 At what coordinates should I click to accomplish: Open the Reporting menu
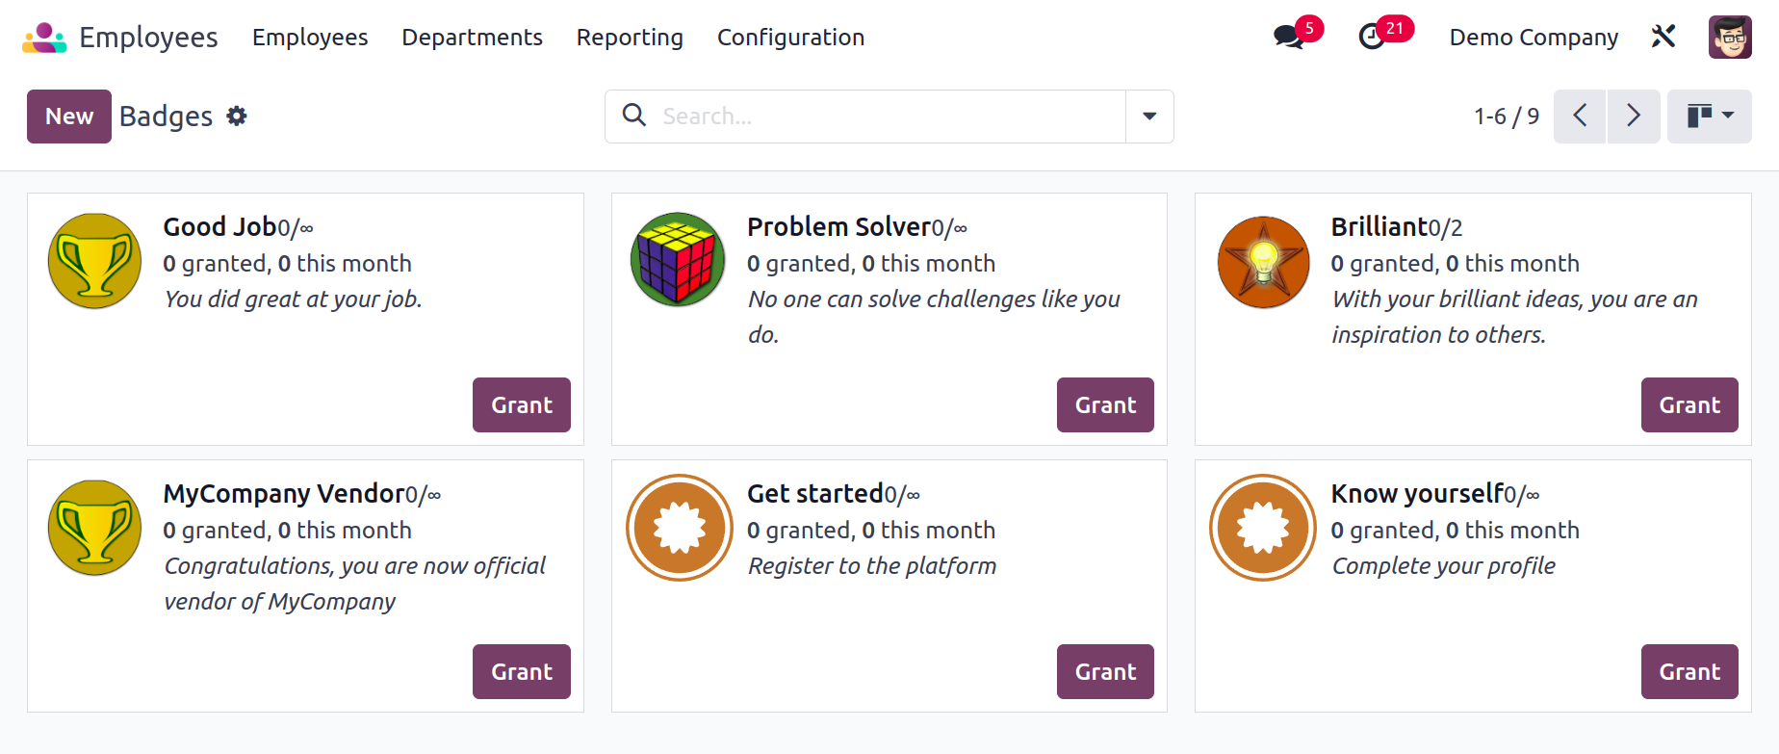tap(630, 38)
